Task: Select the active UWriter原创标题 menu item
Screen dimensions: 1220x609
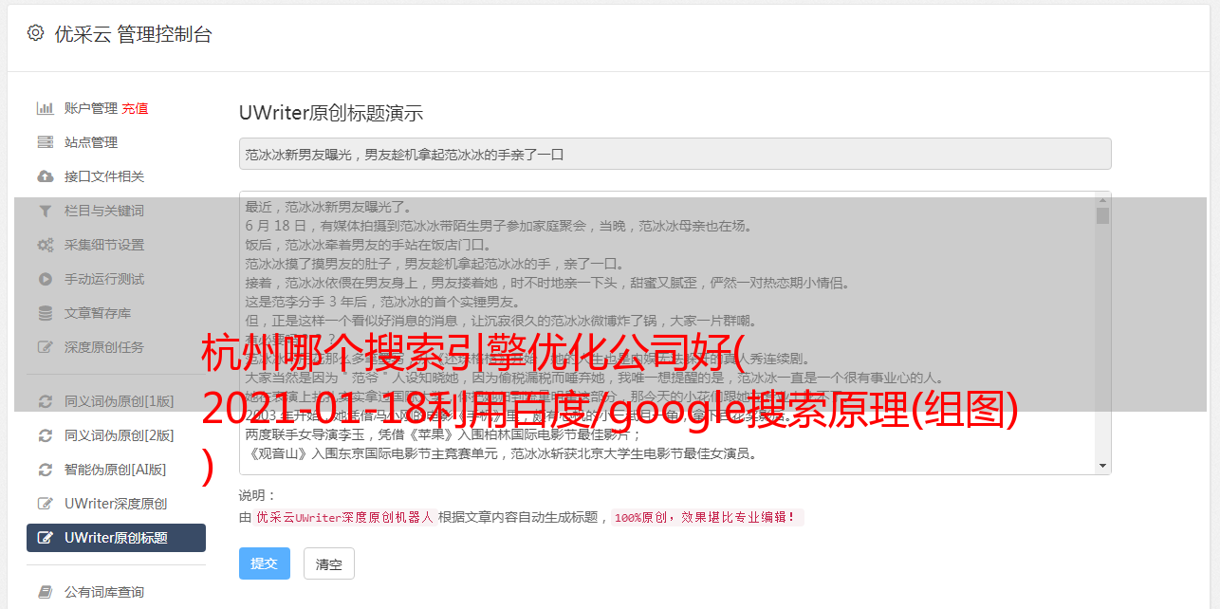Action: point(116,538)
